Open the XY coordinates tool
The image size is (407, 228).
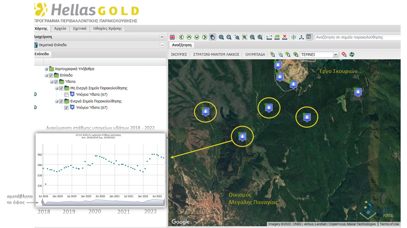293,37
